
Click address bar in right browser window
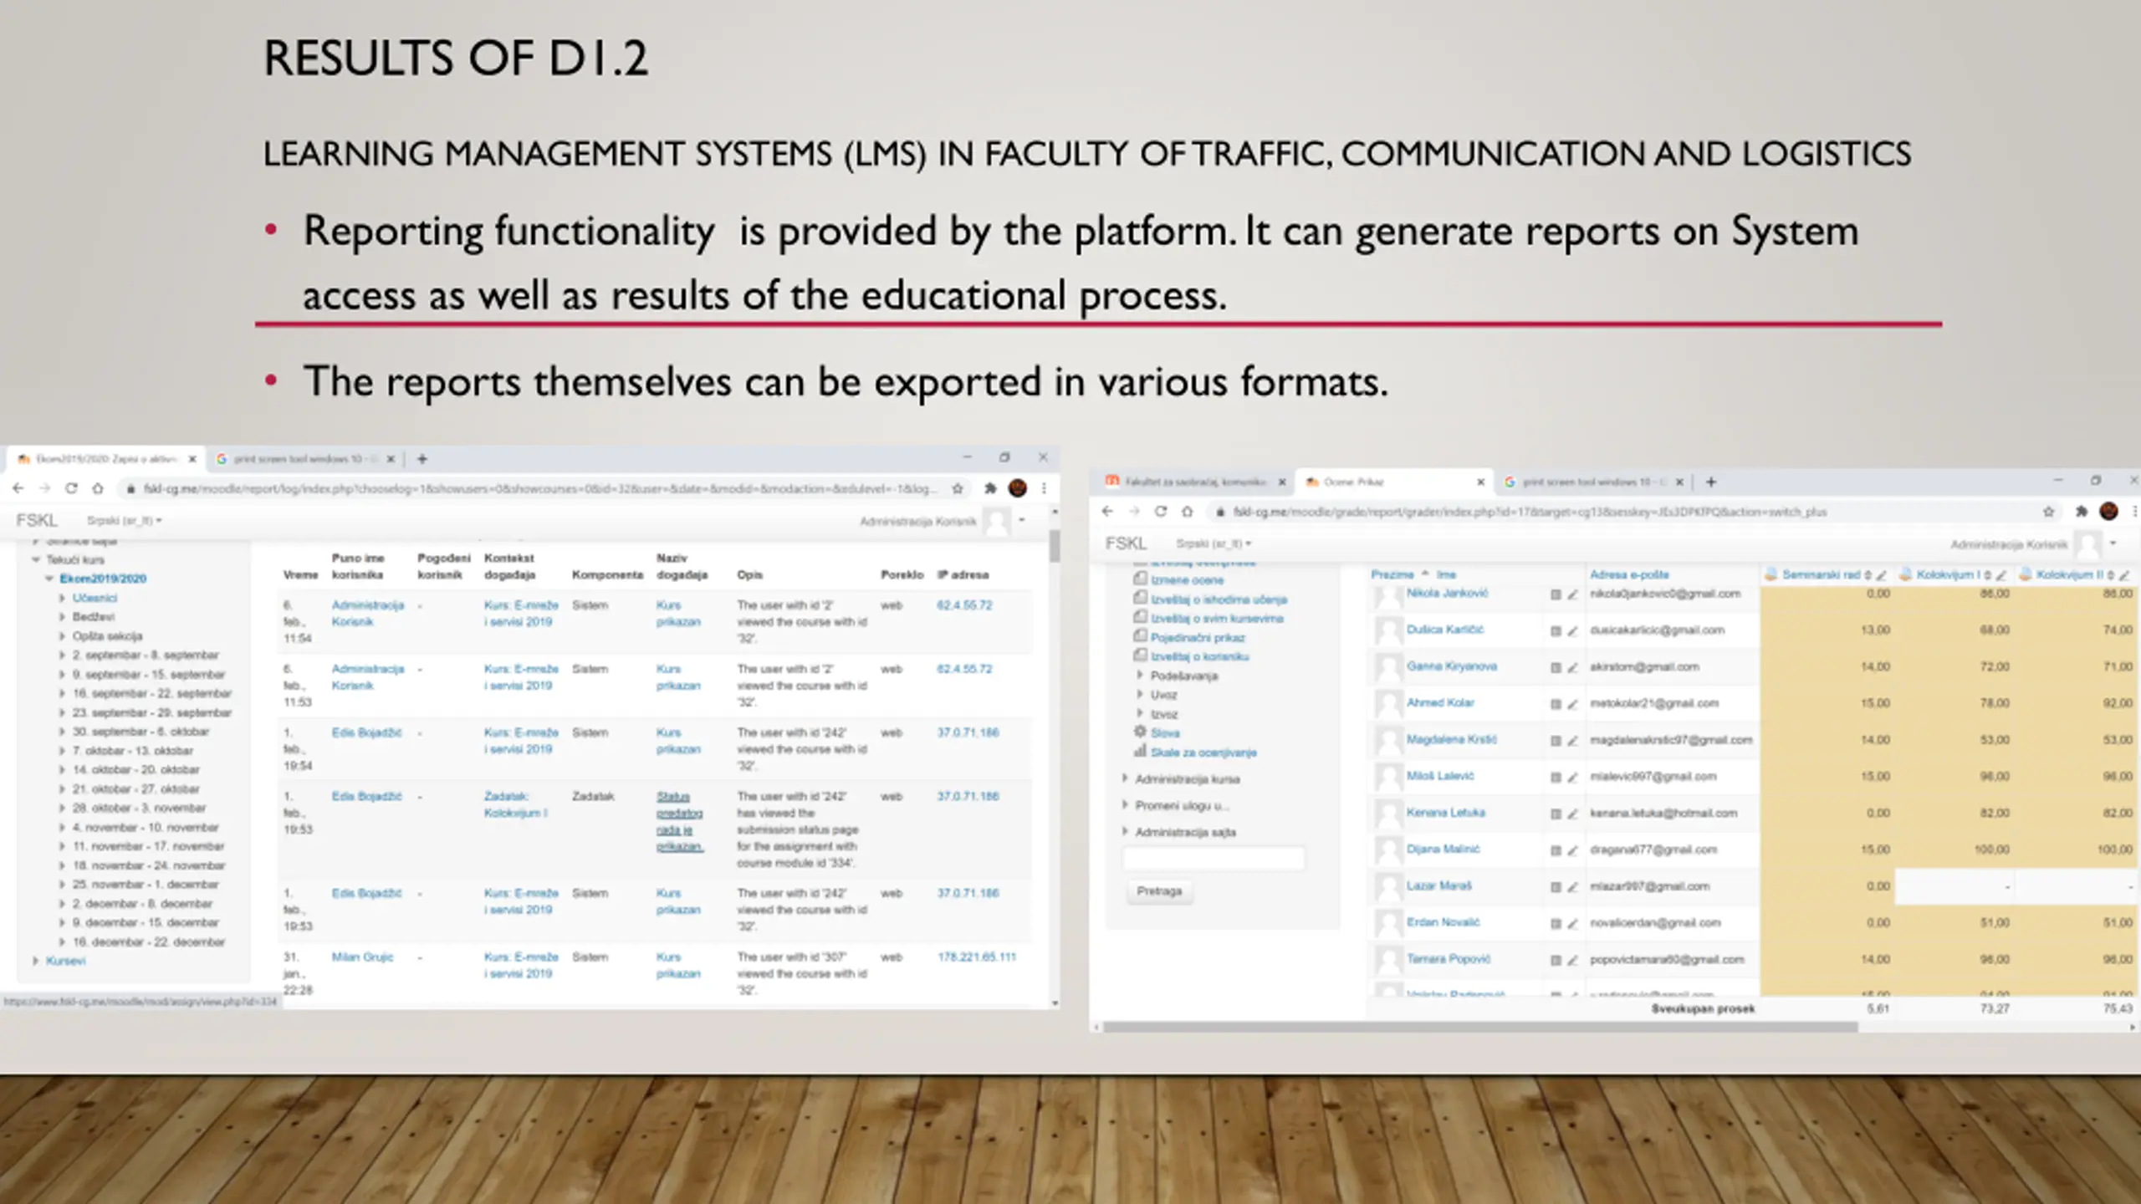point(1622,512)
